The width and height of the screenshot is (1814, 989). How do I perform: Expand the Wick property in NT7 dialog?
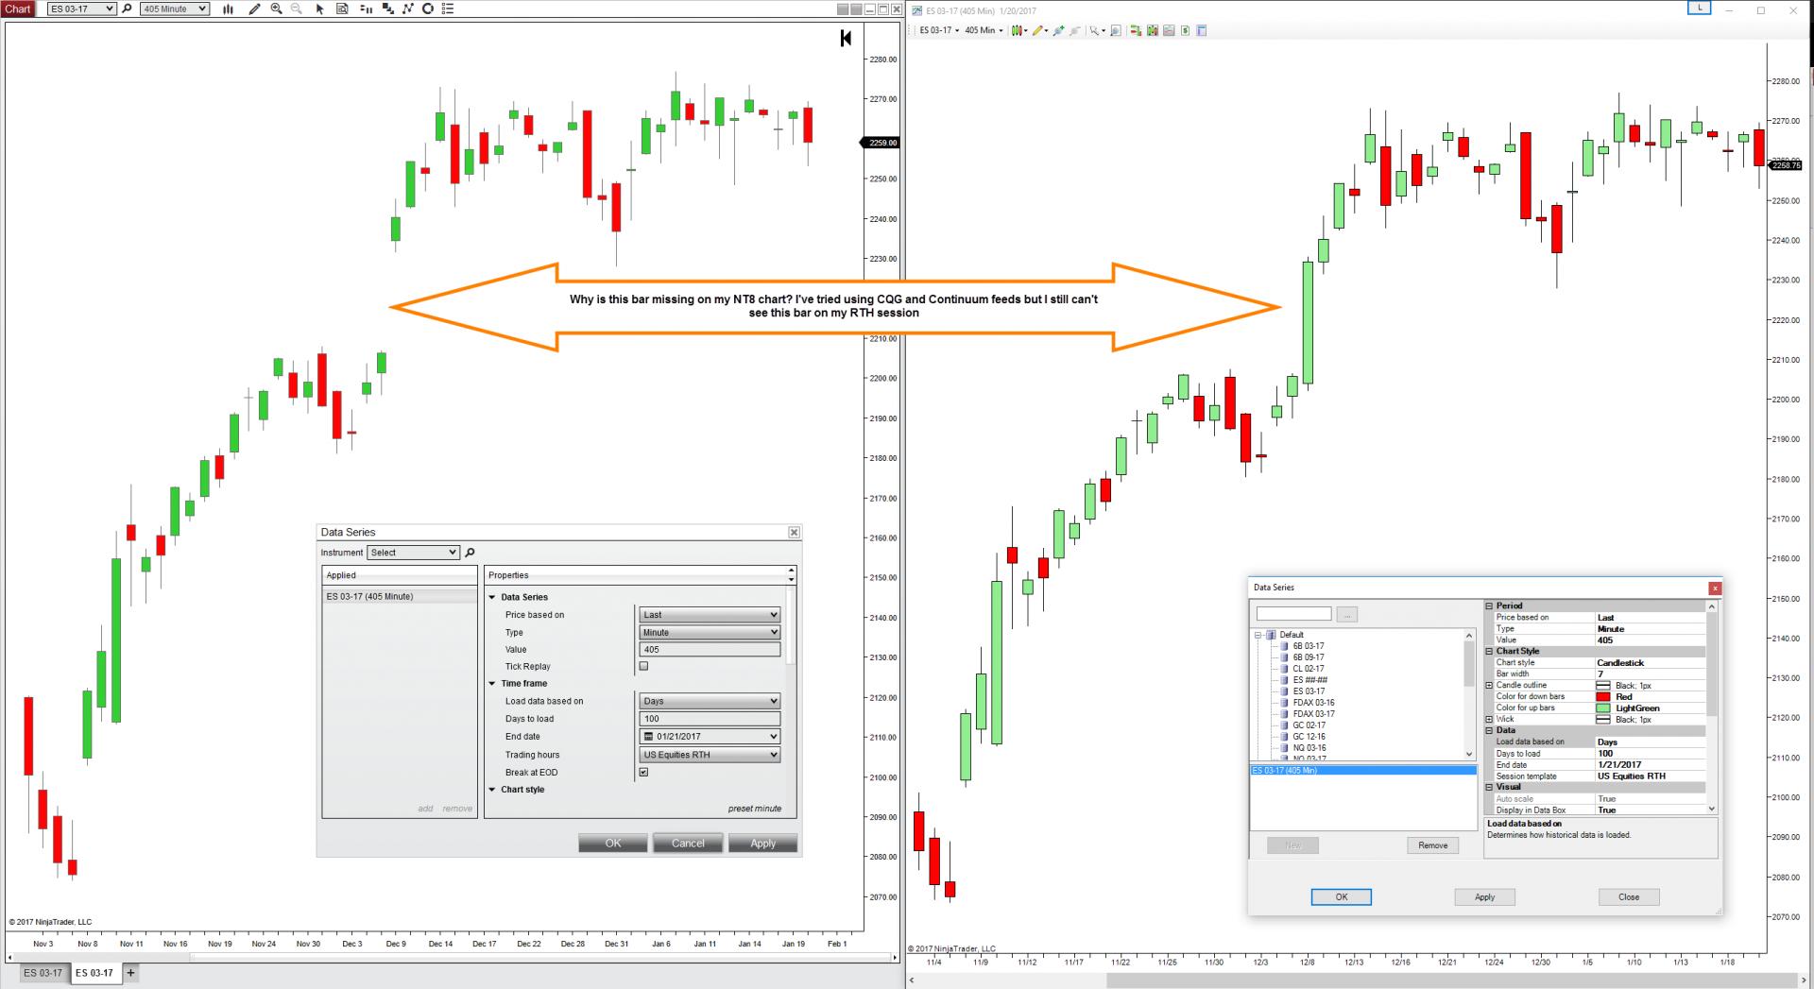coord(1490,719)
